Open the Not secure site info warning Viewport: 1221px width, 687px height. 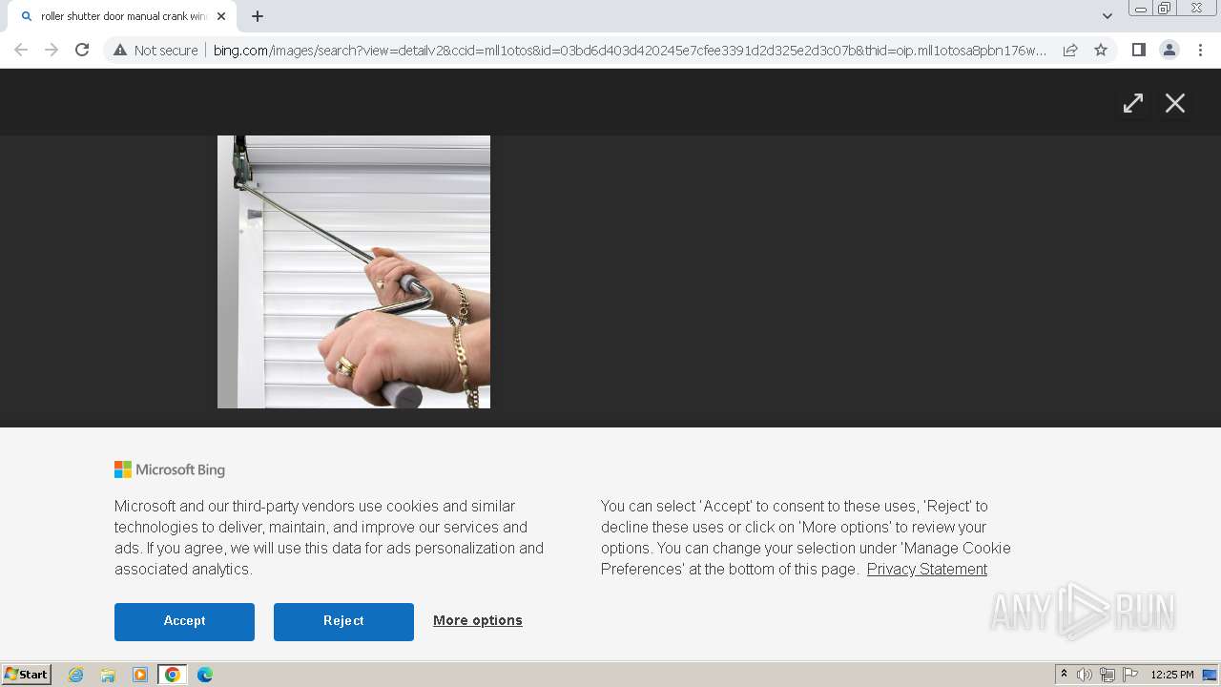[155, 50]
